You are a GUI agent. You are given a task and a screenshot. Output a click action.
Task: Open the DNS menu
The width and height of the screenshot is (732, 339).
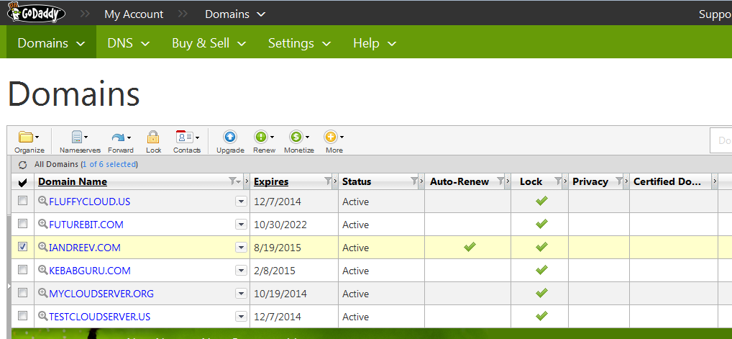click(x=129, y=43)
